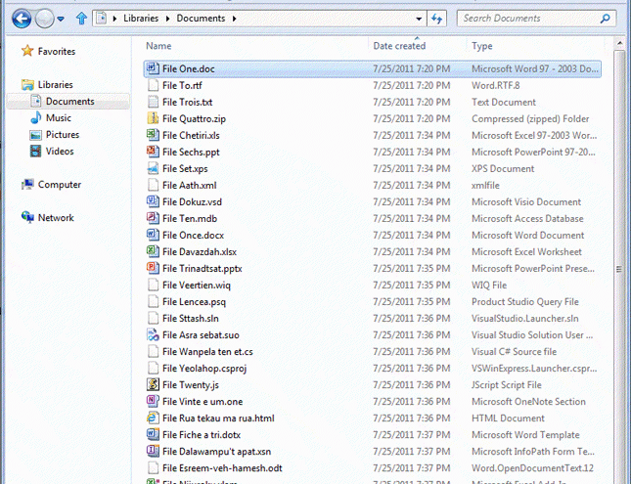This screenshot has width=631, height=484.
Task: Open the Pictures library in sidebar
Action: 63,134
